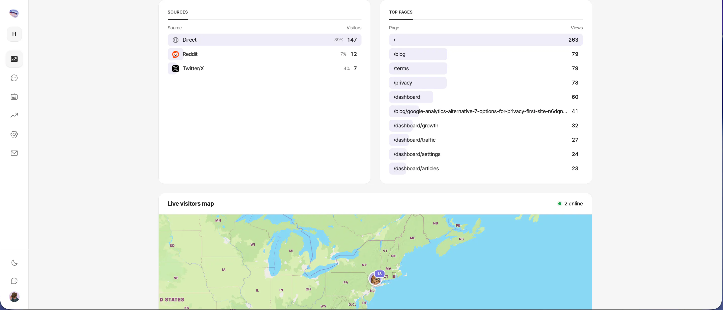This screenshot has height=310, width=723.
Task: Open the /dashboard/growth page row
Action: pos(486,126)
